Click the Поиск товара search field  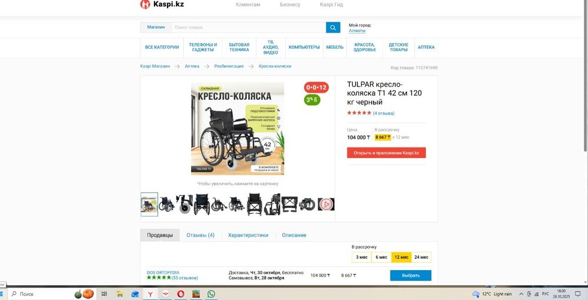pyautogui.click(x=249, y=28)
